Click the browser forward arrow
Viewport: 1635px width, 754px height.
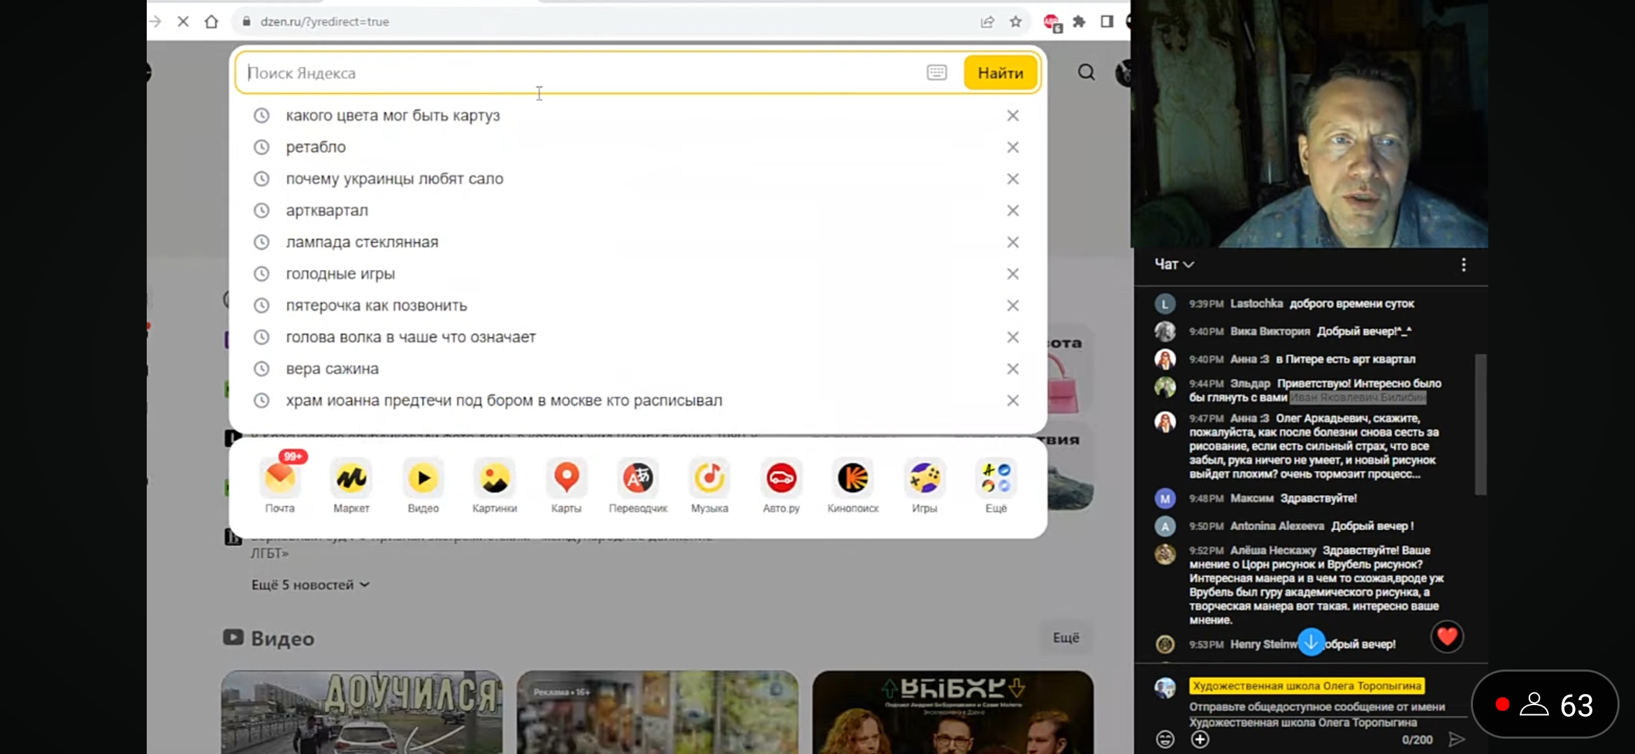[155, 22]
